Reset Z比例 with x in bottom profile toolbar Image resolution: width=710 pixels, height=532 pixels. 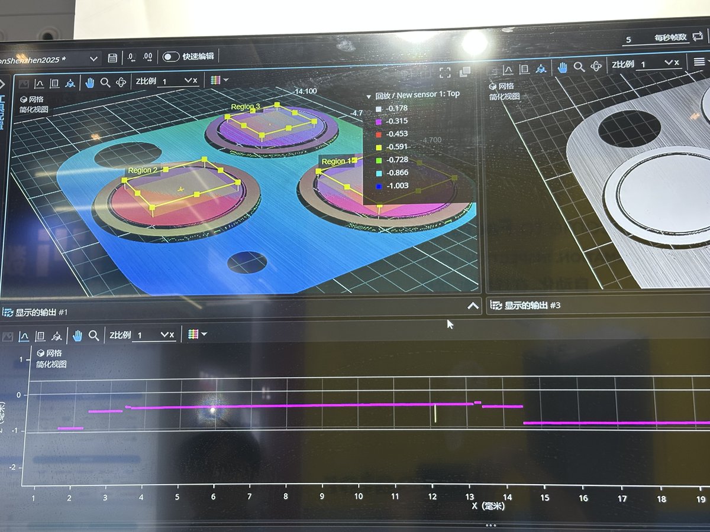pos(172,335)
